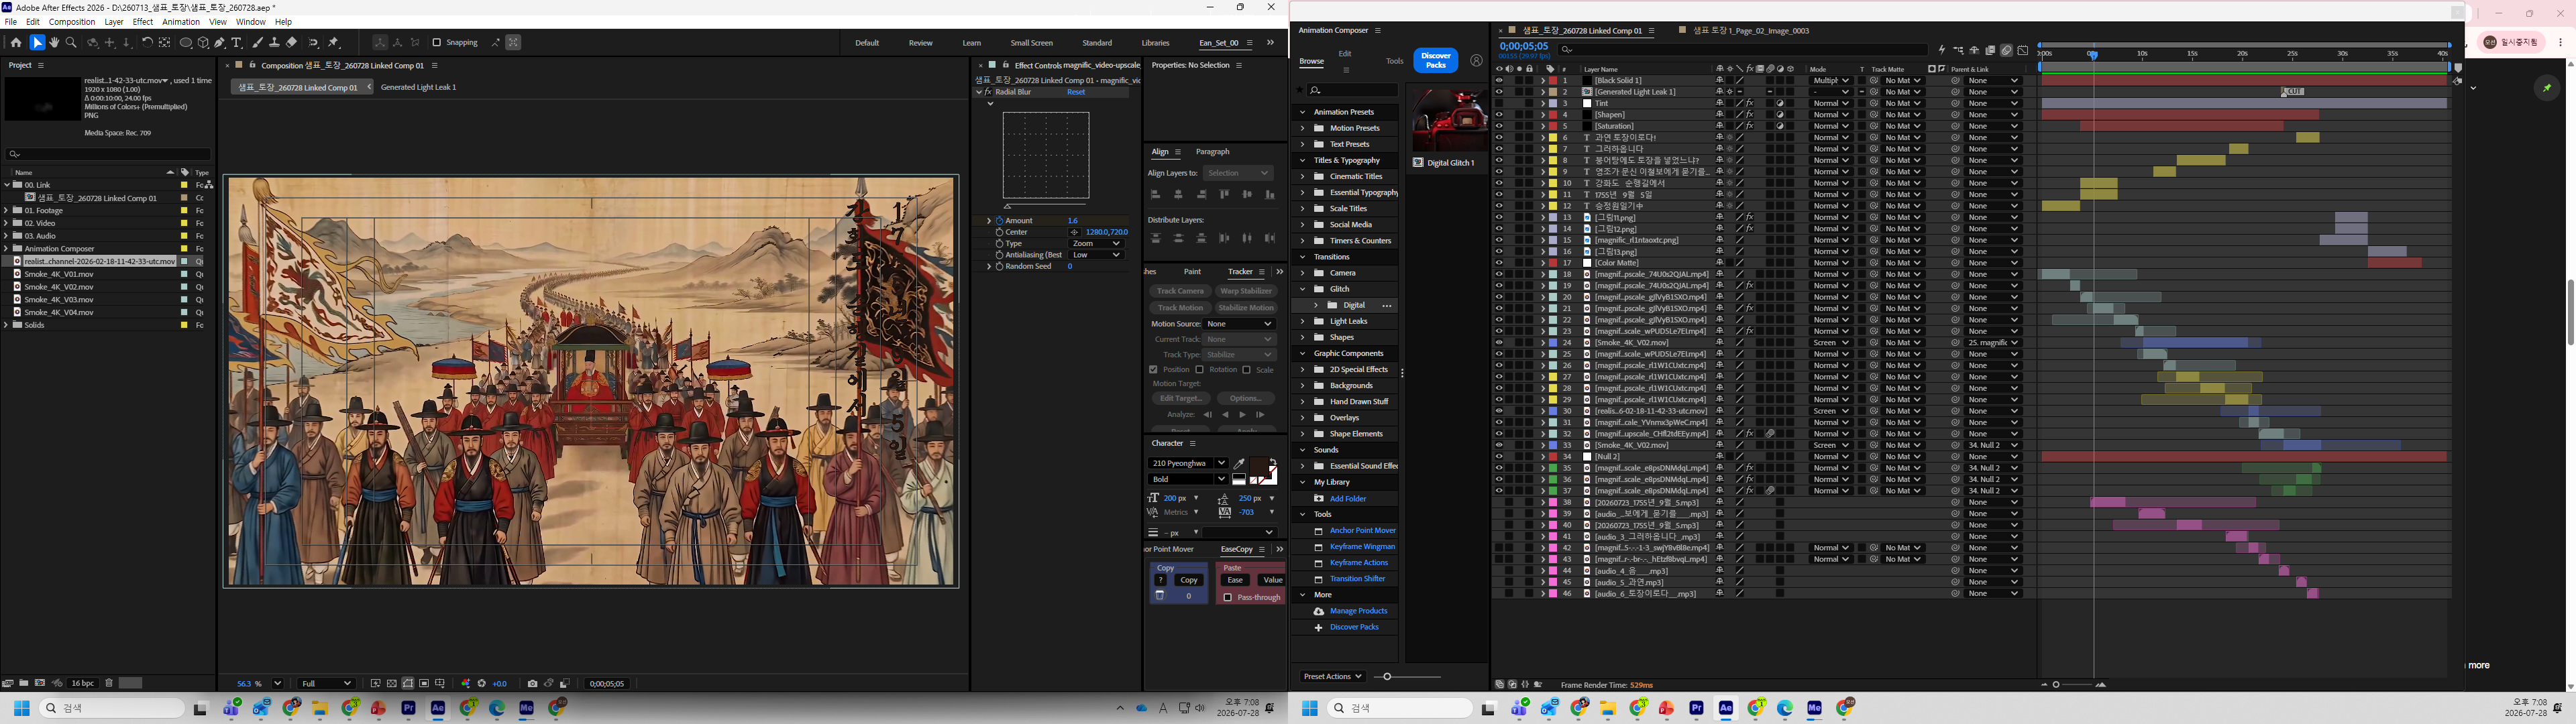This screenshot has height=724, width=2576.
Task: Select the Digital Glitch 1 preset thumbnail
Action: click(1448, 120)
